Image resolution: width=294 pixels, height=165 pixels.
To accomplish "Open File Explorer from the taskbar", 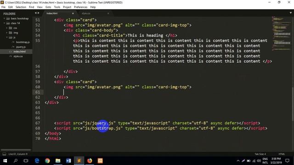I will [x=58, y=161].
